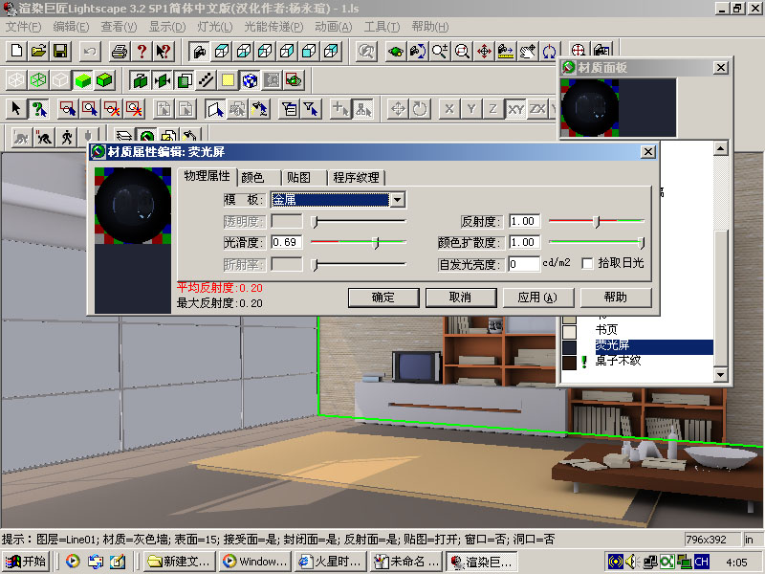Click the Zoom plus/minus magnifier icon

(440, 51)
